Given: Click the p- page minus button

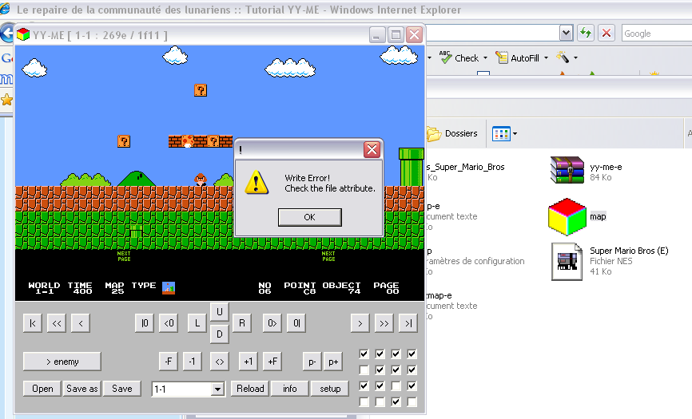Looking at the screenshot, I should click(312, 362).
